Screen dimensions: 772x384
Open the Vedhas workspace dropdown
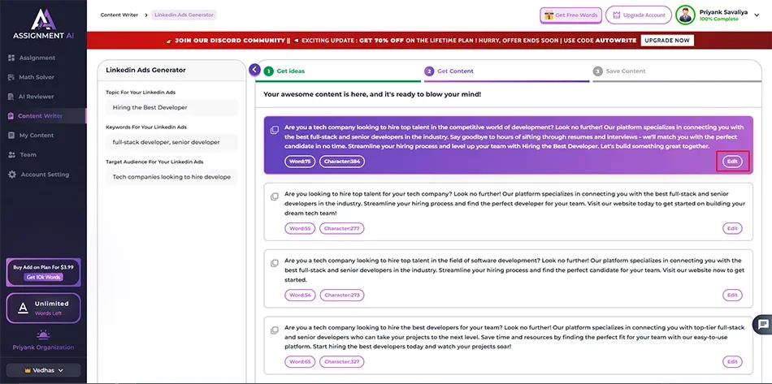(42, 370)
